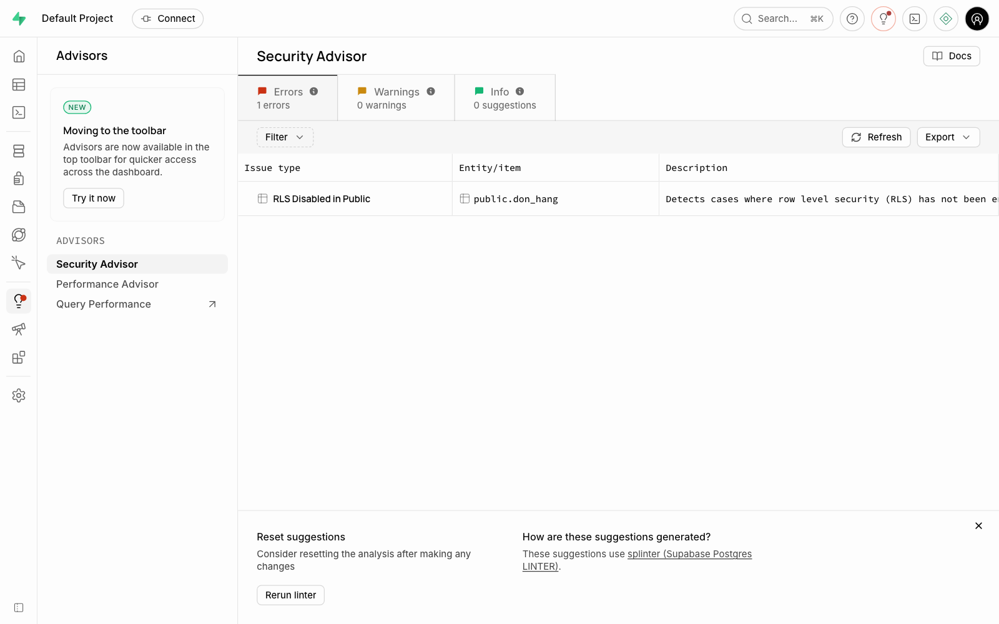The image size is (999, 624).
Task: Open Query Performance link
Action: click(x=137, y=304)
